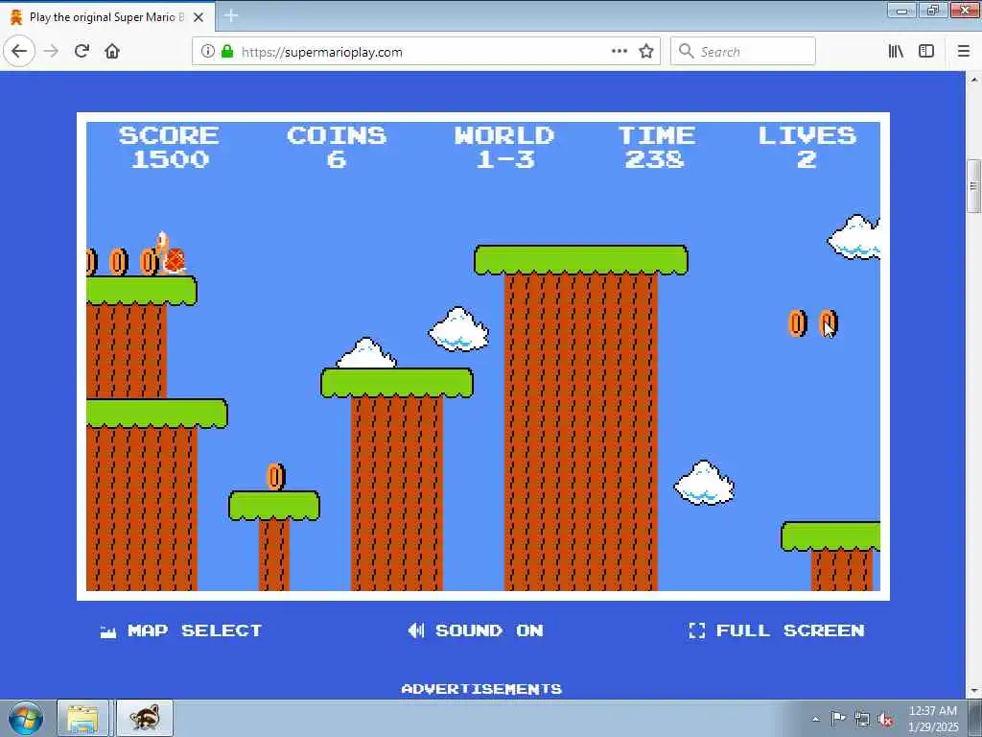Open MAP SELECT below the game
The image size is (982, 737).
[x=181, y=630]
